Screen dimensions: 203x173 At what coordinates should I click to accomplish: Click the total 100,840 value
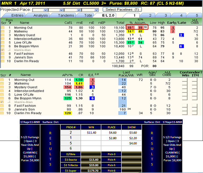tap(118, 66)
